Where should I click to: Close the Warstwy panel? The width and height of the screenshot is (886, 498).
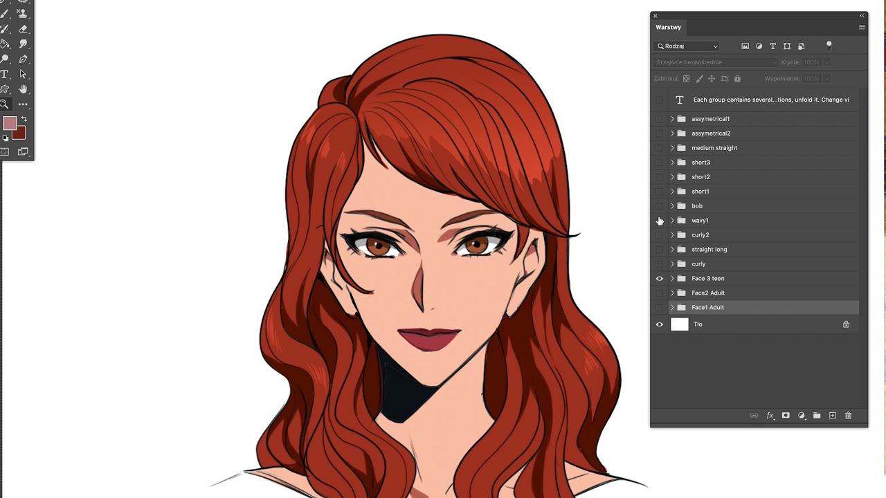(x=656, y=16)
